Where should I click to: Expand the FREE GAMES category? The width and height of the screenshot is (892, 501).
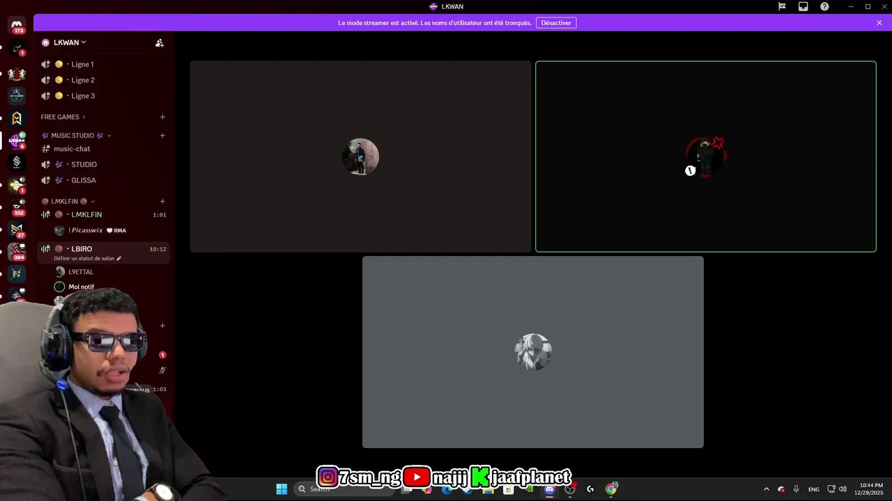pyautogui.click(x=63, y=117)
